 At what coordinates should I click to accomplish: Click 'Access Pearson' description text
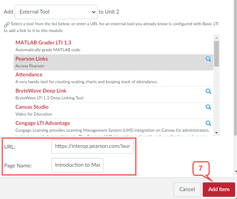pos(30,66)
